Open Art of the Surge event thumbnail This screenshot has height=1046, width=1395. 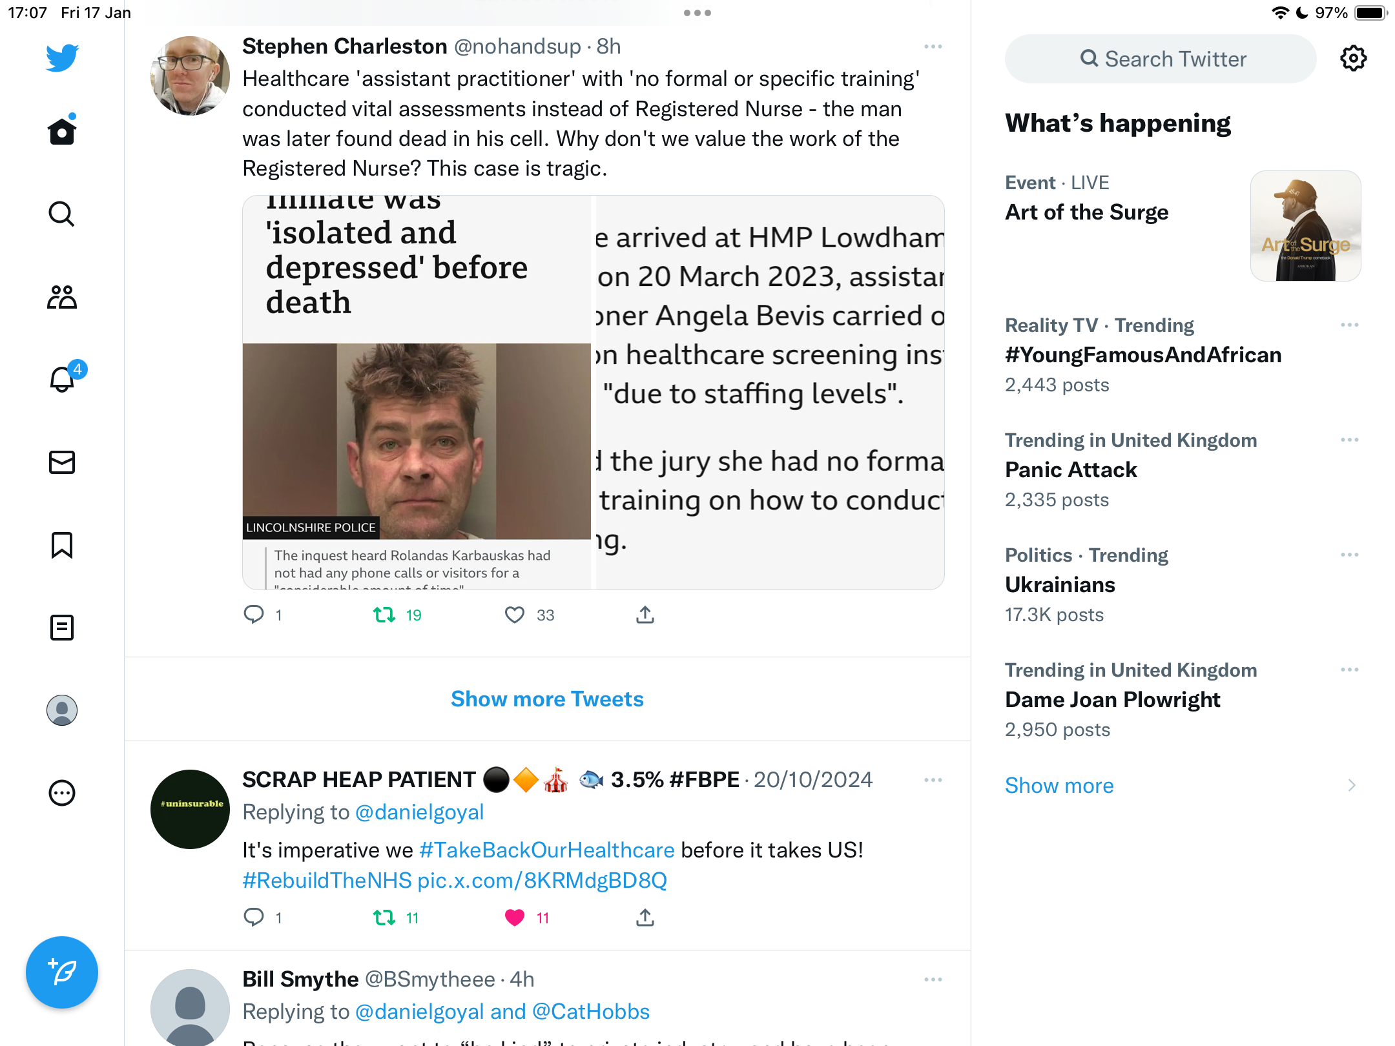tap(1306, 226)
